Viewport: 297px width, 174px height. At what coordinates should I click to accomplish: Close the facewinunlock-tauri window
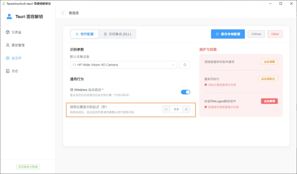click(291, 4)
